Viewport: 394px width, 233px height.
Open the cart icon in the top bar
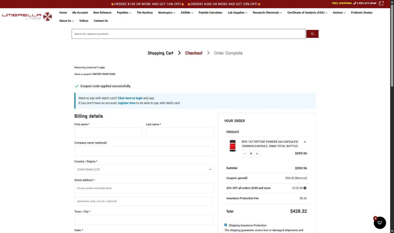click(x=381, y=3)
